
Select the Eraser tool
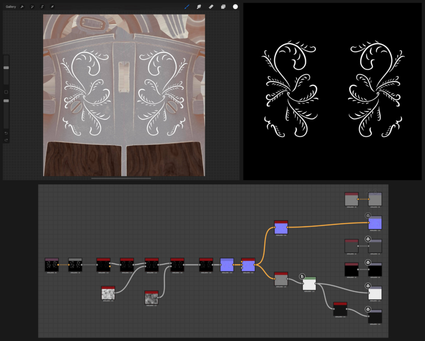211,7
